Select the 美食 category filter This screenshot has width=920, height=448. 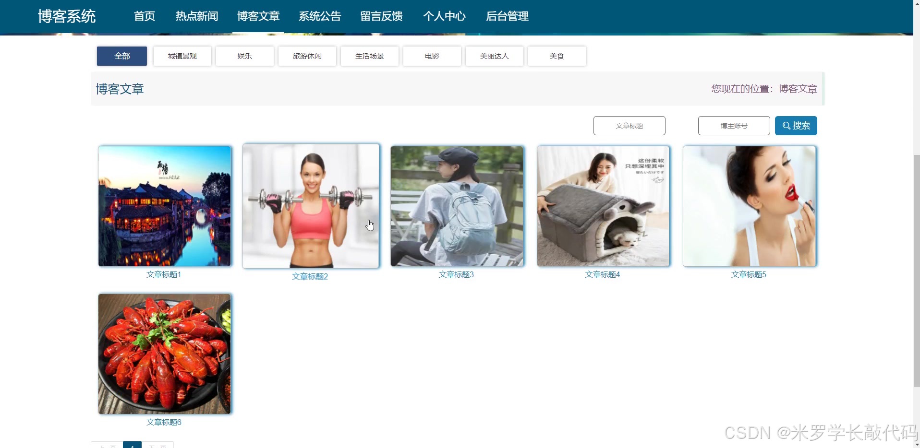(557, 56)
